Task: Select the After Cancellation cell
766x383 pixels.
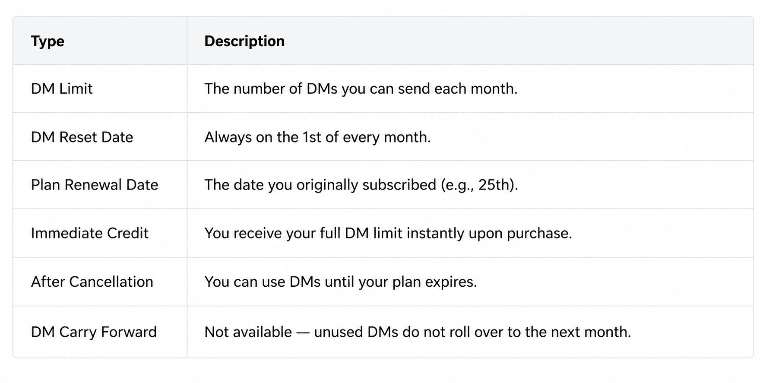Action: click(92, 282)
